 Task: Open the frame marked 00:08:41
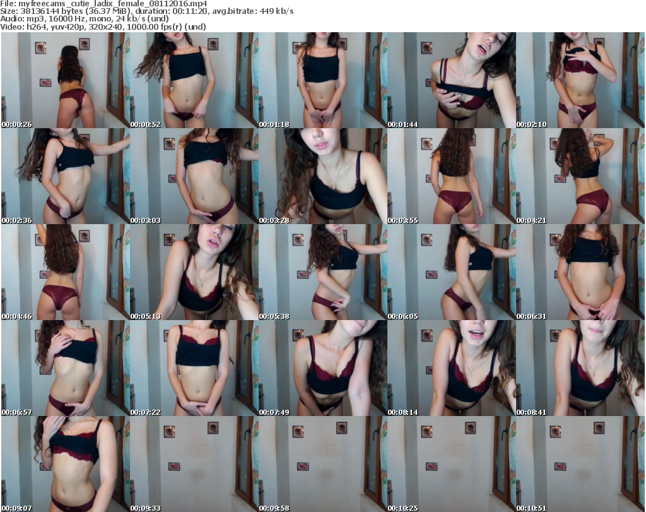pyautogui.click(x=580, y=369)
